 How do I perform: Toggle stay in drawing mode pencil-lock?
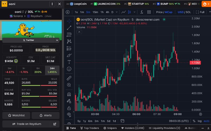click(x=69, y=101)
